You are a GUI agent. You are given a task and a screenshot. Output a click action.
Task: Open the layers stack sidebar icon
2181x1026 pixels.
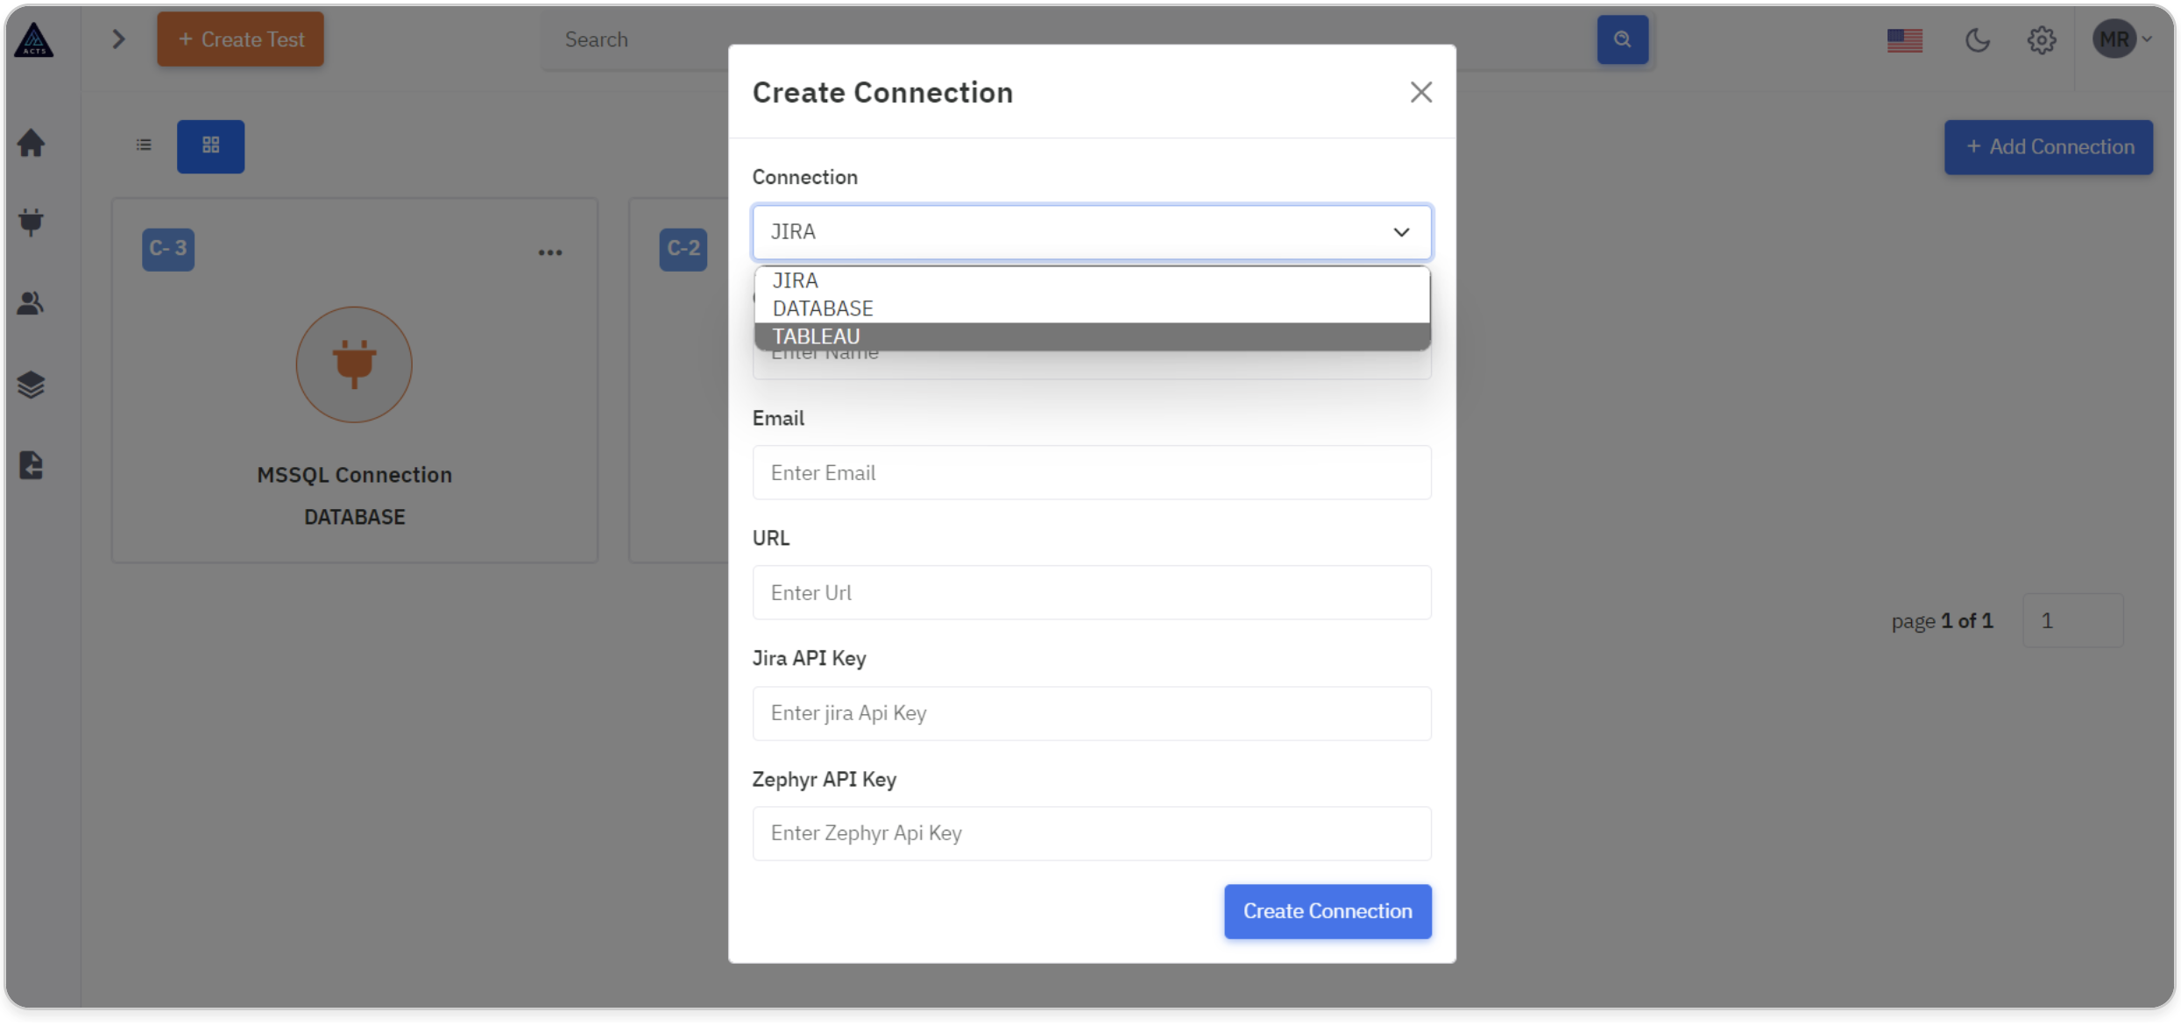click(32, 385)
